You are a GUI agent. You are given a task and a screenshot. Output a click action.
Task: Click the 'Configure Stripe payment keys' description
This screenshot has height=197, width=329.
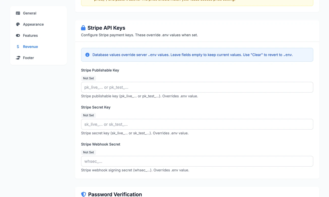[x=139, y=35]
